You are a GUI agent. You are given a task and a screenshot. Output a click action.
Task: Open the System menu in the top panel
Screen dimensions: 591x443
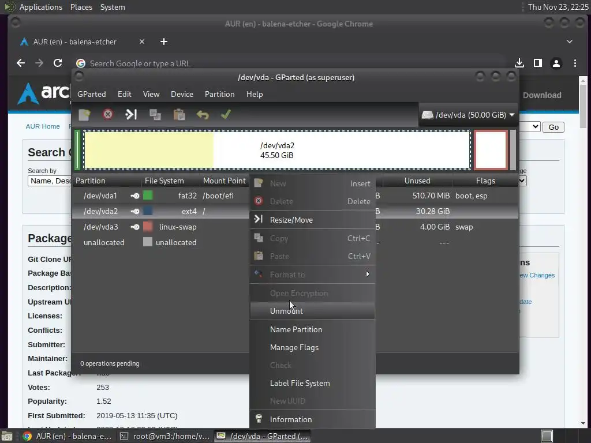113,7
